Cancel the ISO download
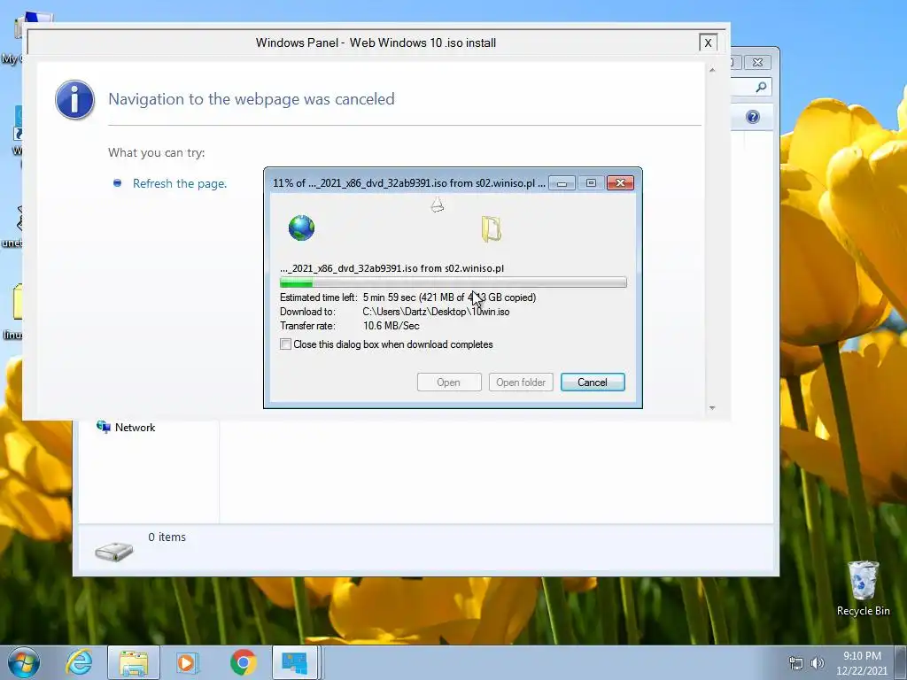The image size is (907, 680). pos(593,382)
